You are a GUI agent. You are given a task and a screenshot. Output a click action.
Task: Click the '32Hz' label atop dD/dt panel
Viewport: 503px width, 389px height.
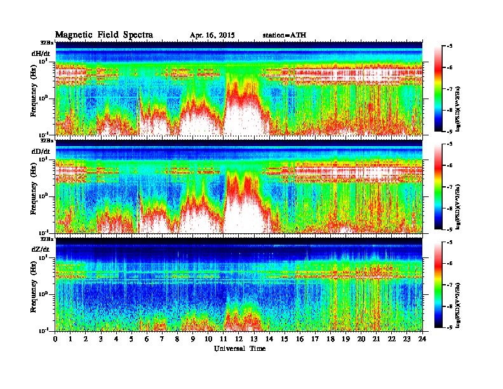tap(47, 140)
